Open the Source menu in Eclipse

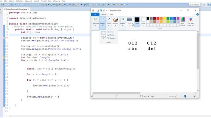coord(12,1)
